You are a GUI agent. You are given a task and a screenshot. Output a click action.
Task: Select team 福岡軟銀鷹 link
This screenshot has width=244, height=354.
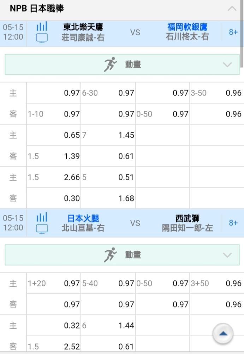[x=187, y=27]
